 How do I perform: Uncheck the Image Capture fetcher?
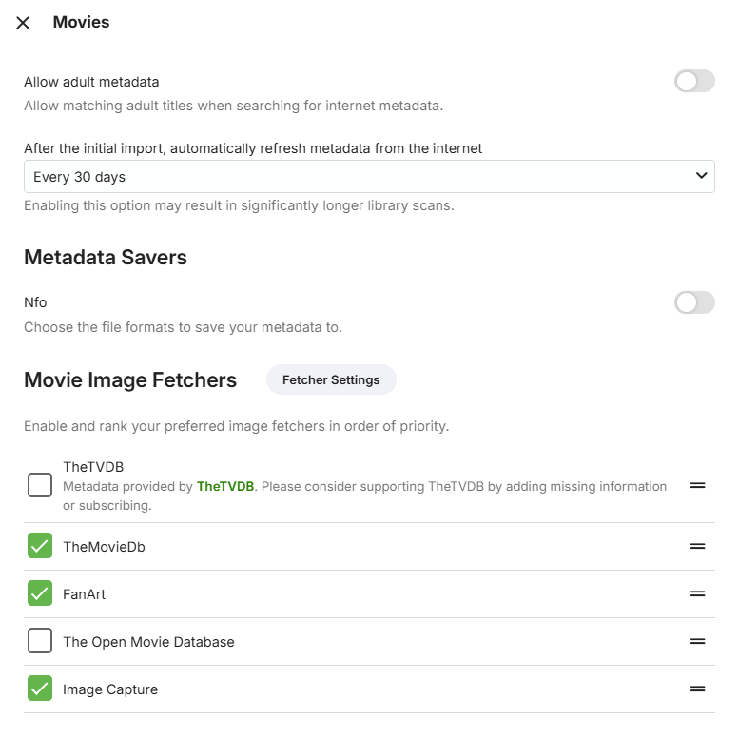40,689
